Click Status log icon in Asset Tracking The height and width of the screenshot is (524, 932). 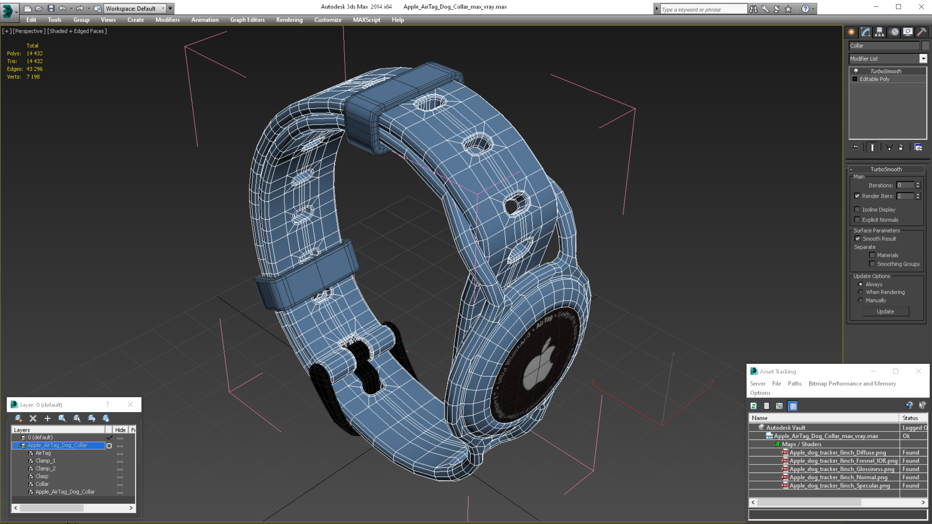tap(767, 406)
